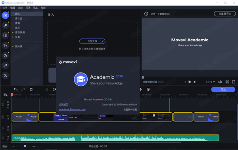Adjust the timeline zoom slider handle

25,146
